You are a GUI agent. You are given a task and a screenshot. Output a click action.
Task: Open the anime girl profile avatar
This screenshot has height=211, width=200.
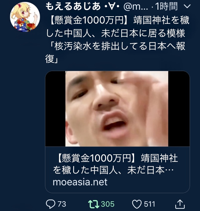click(x=25, y=17)
